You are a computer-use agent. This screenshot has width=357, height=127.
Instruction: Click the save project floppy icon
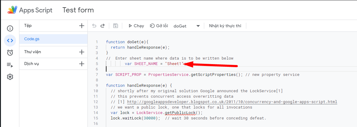(x=116, y=26)
